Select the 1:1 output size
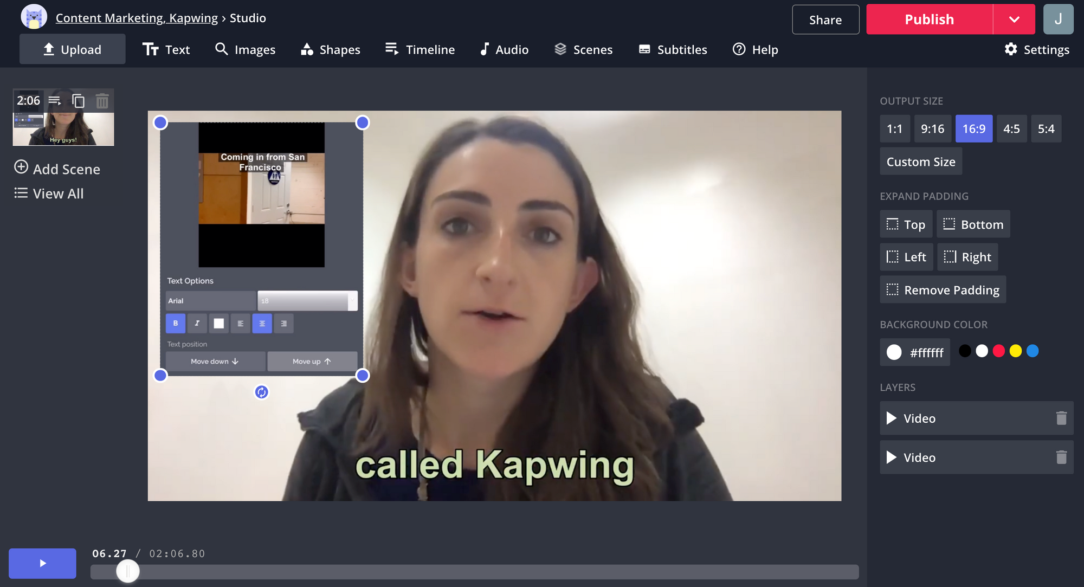The height and width of the screenshot is (587, 1084). pos(894,128)
